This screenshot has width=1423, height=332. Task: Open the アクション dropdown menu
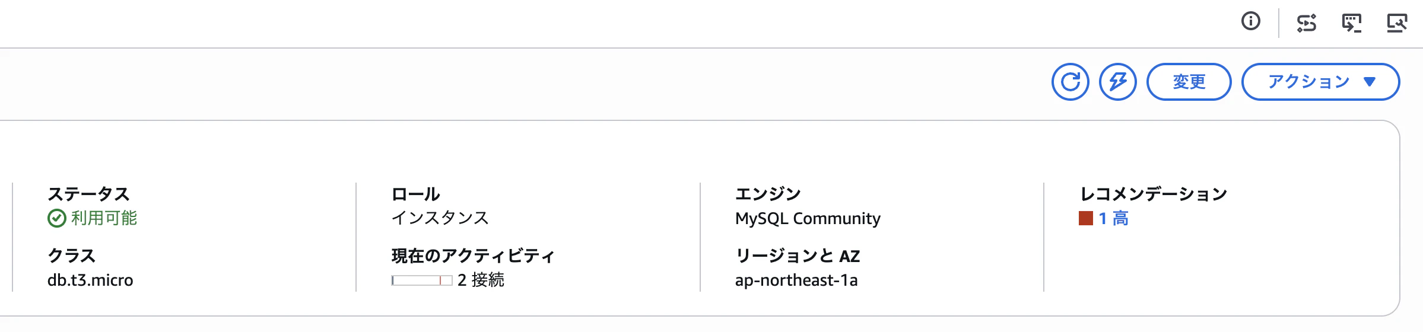[1321, 82]
